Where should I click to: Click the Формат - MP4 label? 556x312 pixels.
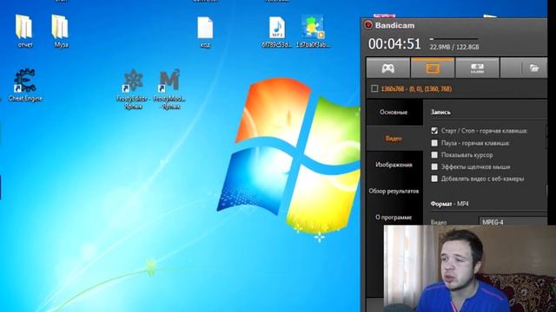[450, 205]
